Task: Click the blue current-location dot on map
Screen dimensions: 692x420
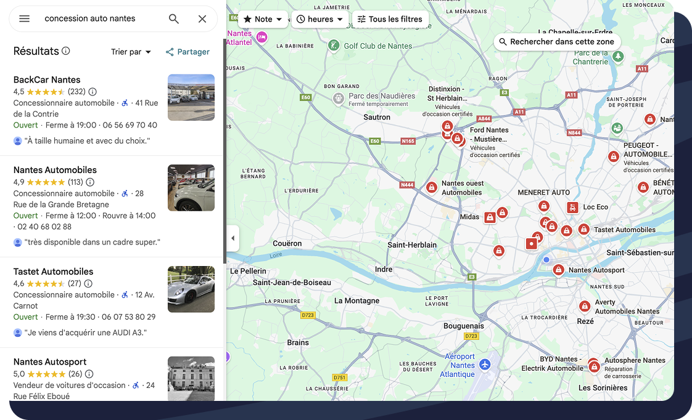Action: pos(546,260)
